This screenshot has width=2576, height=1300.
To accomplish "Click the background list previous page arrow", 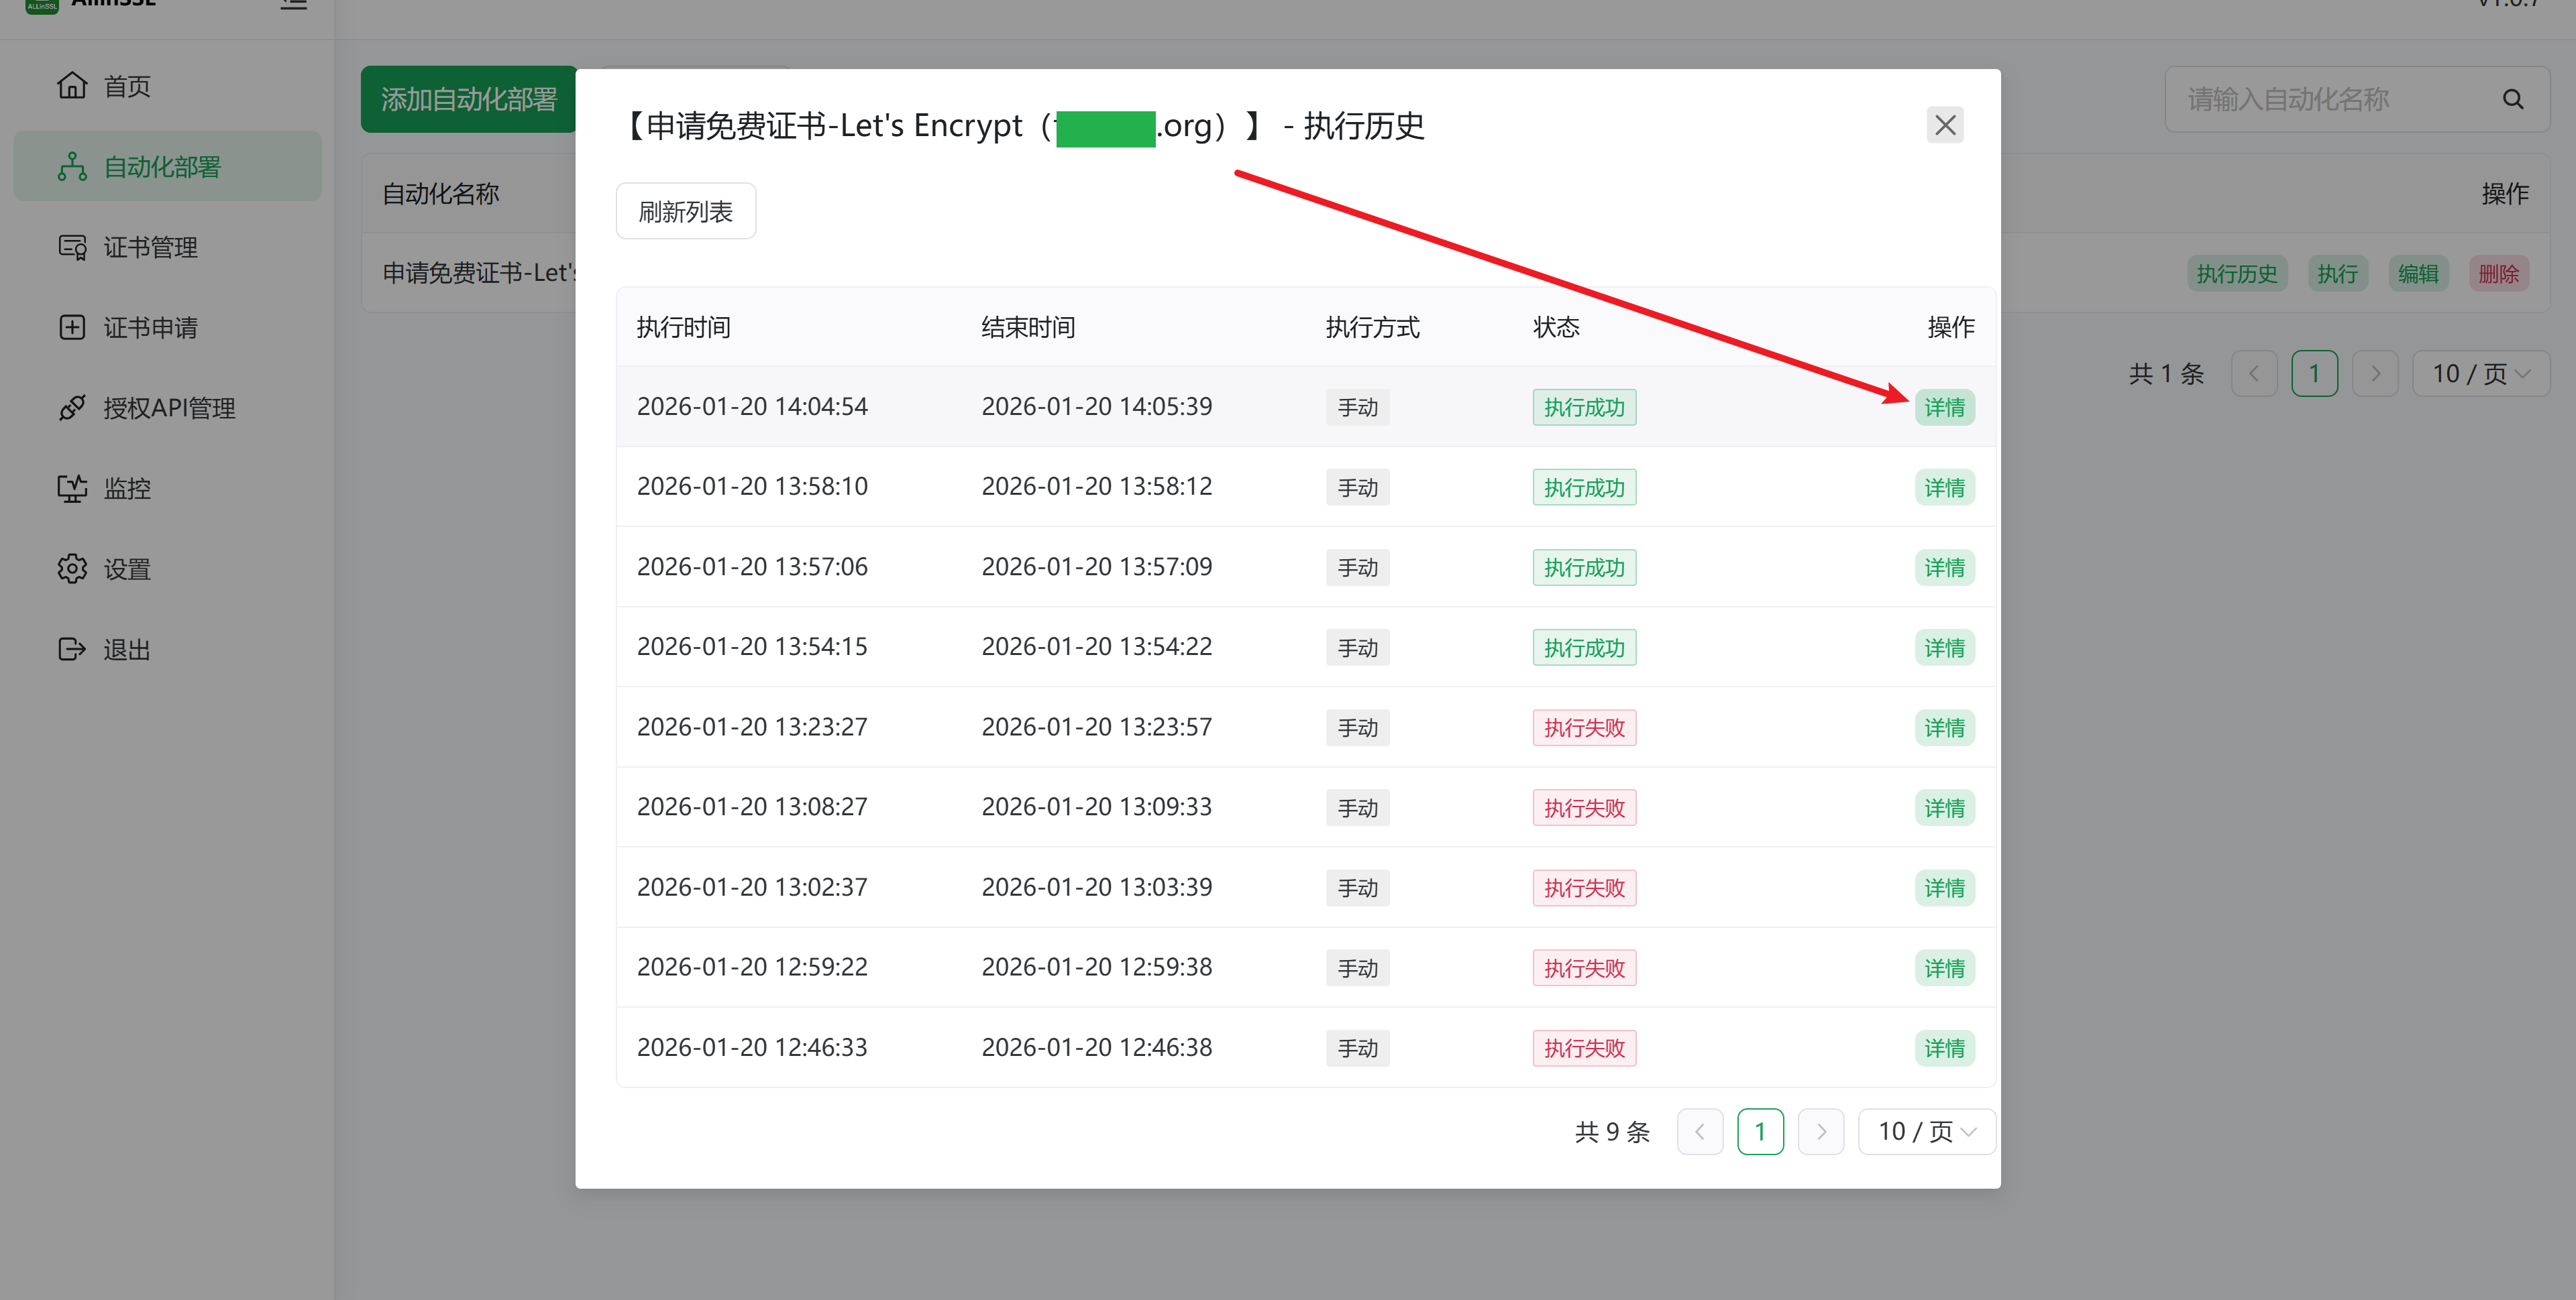I will [x=2254, y=373].
